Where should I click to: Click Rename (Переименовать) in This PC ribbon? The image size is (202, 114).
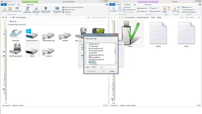(x=17, y=9)
